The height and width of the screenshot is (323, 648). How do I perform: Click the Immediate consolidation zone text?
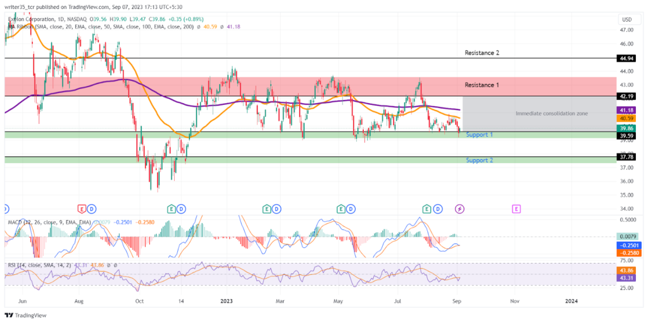click(552, 113)
